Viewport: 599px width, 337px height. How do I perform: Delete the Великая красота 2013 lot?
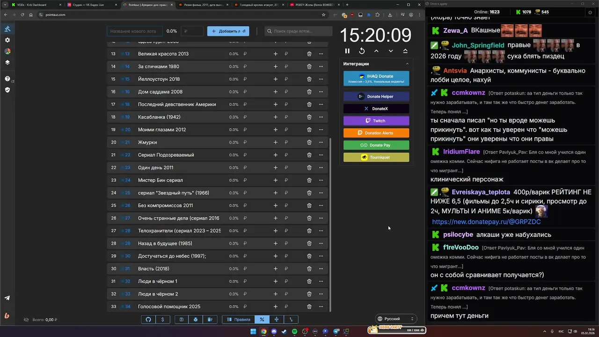[x=309, y=54]
